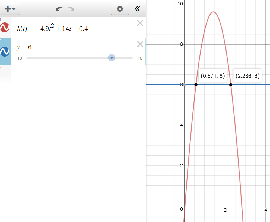The image size is (270, 222).
Task: Open the Add Item plus menu
Action: pyautogui.click(x=10, y=9)
